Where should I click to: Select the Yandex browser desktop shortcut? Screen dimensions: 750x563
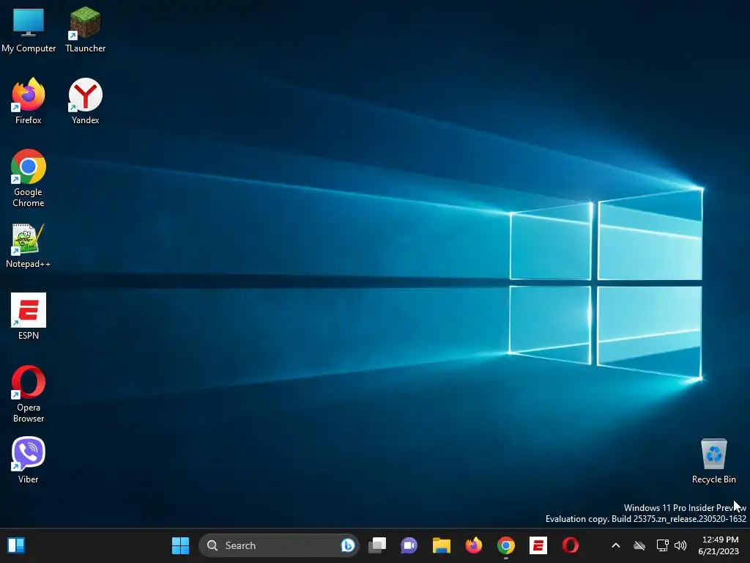coord(85,101)
